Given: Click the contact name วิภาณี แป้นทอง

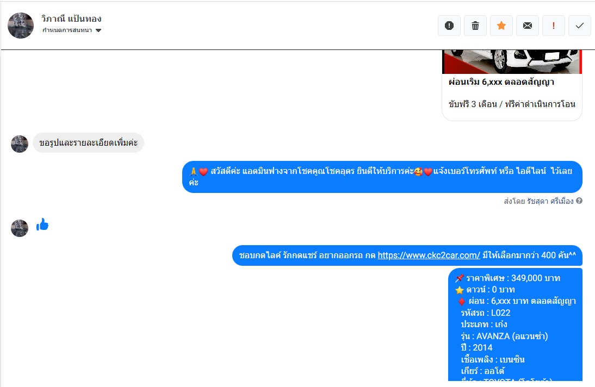Looking at the screenshot, I should coord(71,18).
